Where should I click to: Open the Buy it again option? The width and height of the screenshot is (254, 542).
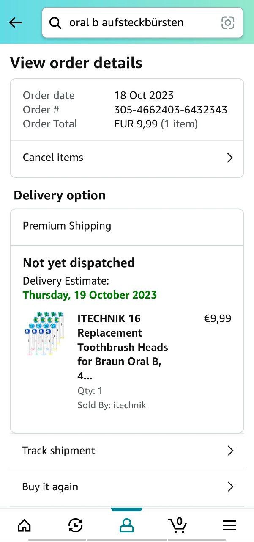coord(127,487)
